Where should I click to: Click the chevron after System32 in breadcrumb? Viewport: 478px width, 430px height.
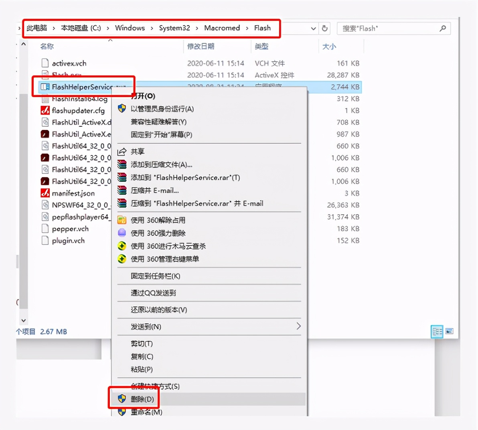(x=196, y=28)
